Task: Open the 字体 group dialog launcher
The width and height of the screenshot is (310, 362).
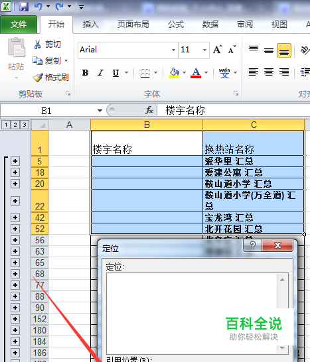Action: [236, 93]
